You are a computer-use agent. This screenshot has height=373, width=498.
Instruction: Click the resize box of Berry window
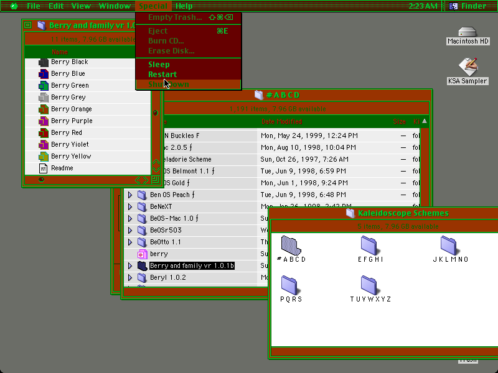pyautogui.click(x=155, y=180)
